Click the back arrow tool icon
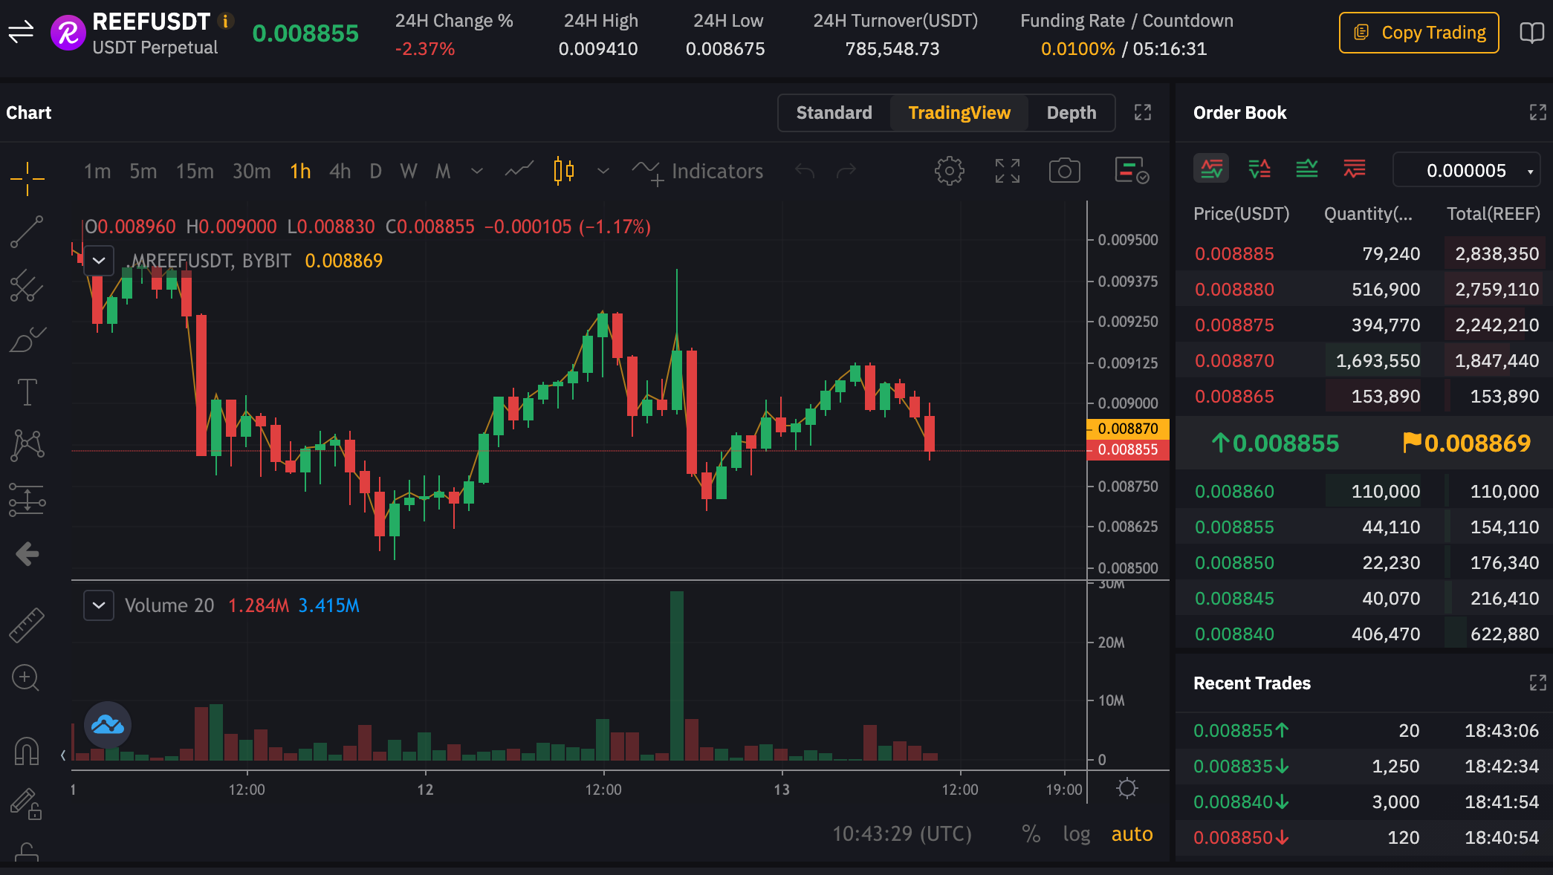The width and height of the screenshot is (1553, 875). click(27, 553)
